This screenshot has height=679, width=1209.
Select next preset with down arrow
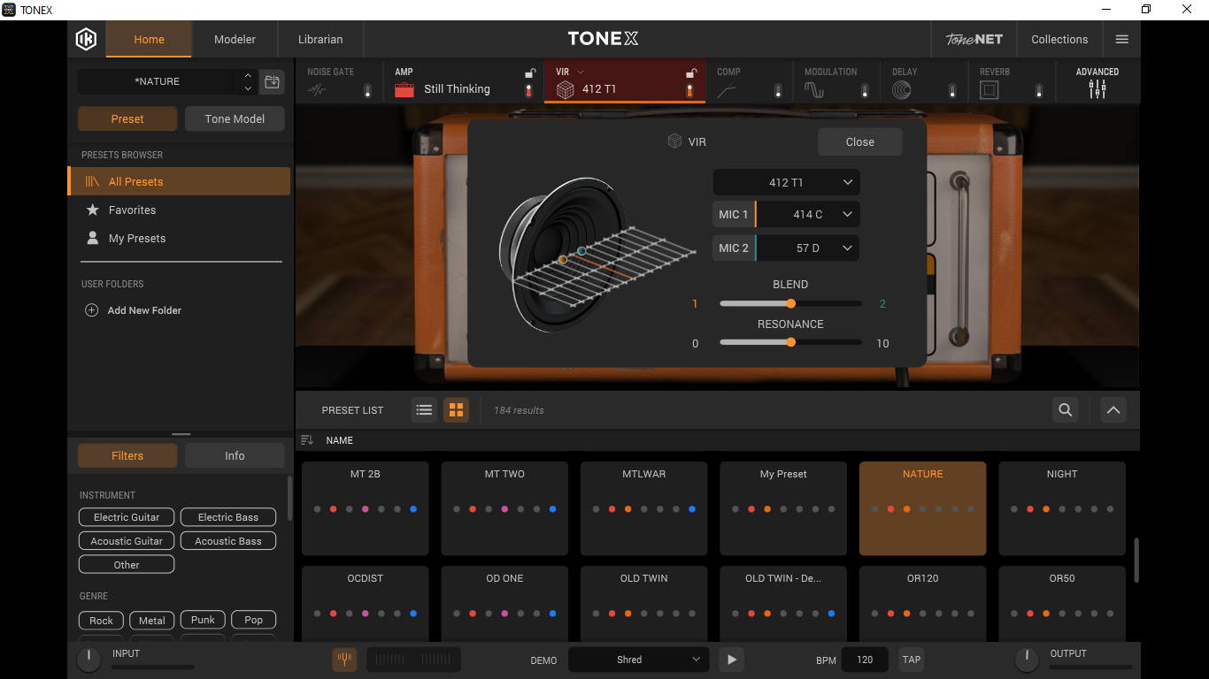point(248,88)
